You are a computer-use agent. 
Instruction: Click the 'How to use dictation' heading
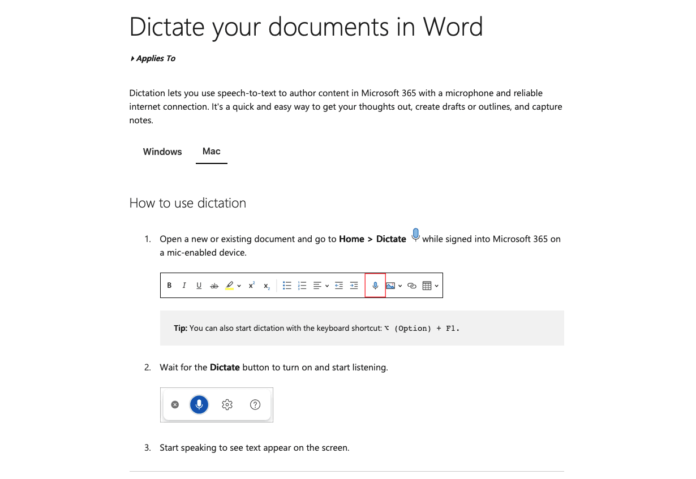(188, 203)
